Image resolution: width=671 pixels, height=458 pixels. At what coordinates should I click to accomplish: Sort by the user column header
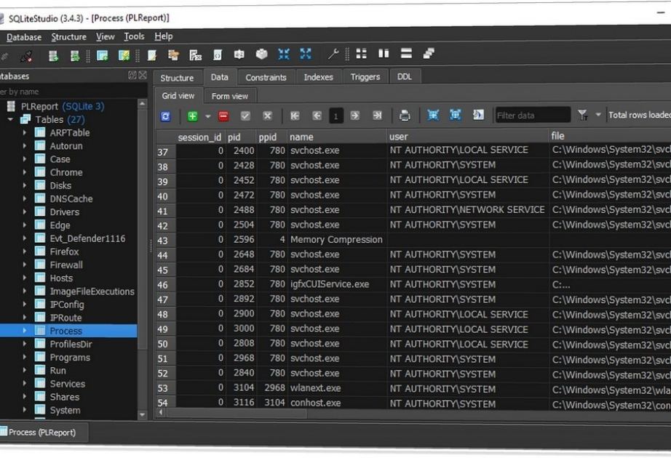(468, 137)
